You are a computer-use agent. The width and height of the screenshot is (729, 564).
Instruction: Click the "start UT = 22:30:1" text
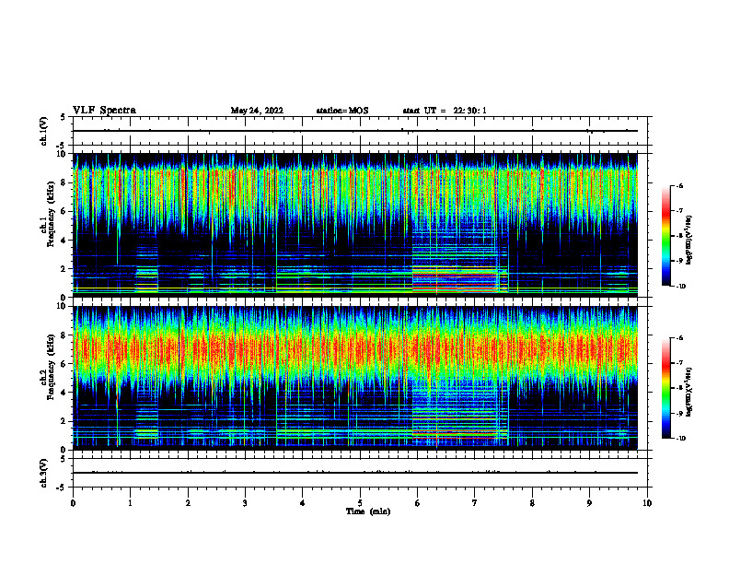[445, 111]
